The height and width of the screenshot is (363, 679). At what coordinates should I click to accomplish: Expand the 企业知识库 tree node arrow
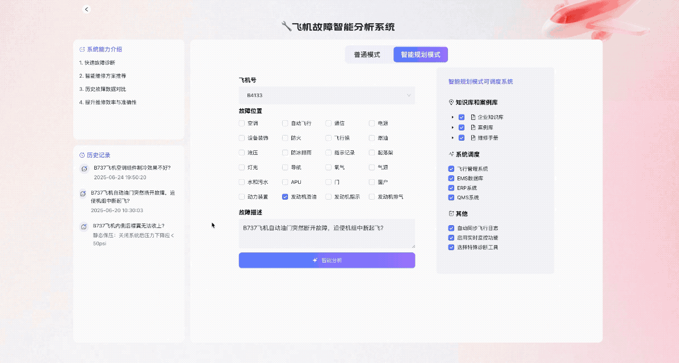pyautogui.click(x=452, y=117)
